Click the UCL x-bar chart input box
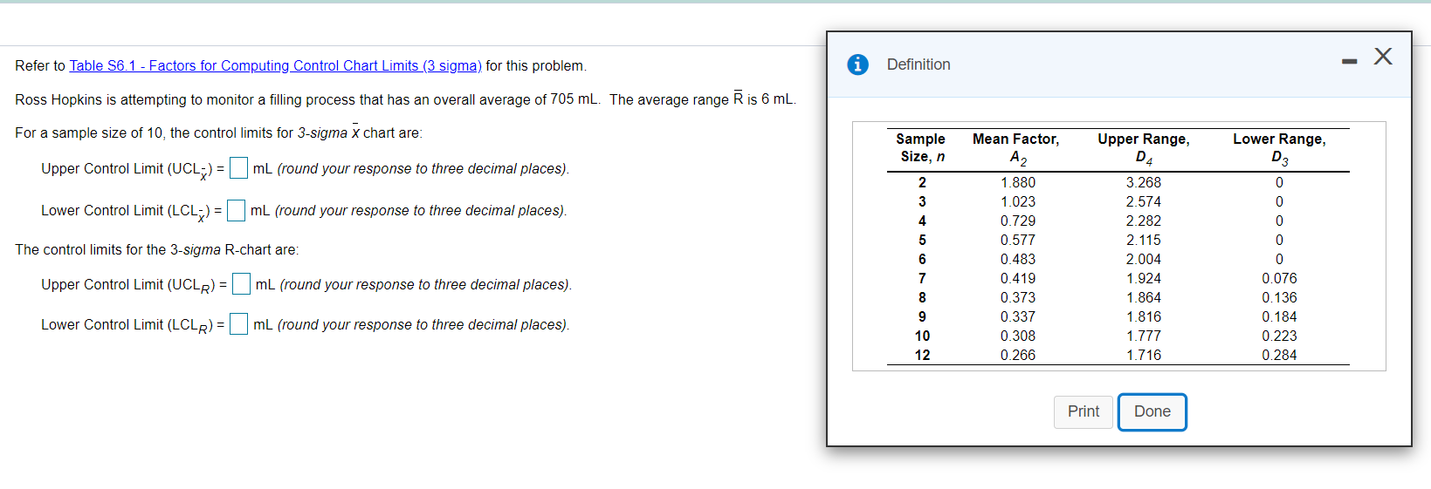The width and height of the screenshot is (1431, 489). [238, 167]
